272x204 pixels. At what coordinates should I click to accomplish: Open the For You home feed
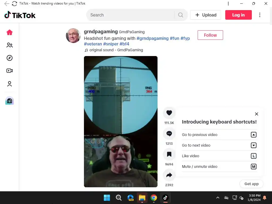(x=10, y=32)
